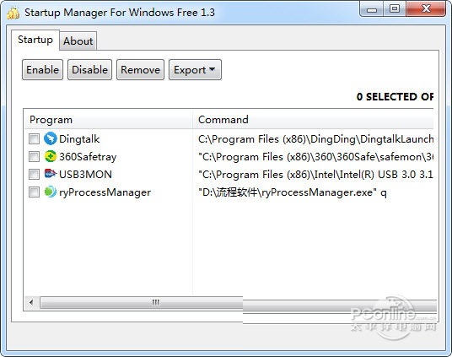
Task: Select the Dingtalk program name
Action: tap(79, 139)
